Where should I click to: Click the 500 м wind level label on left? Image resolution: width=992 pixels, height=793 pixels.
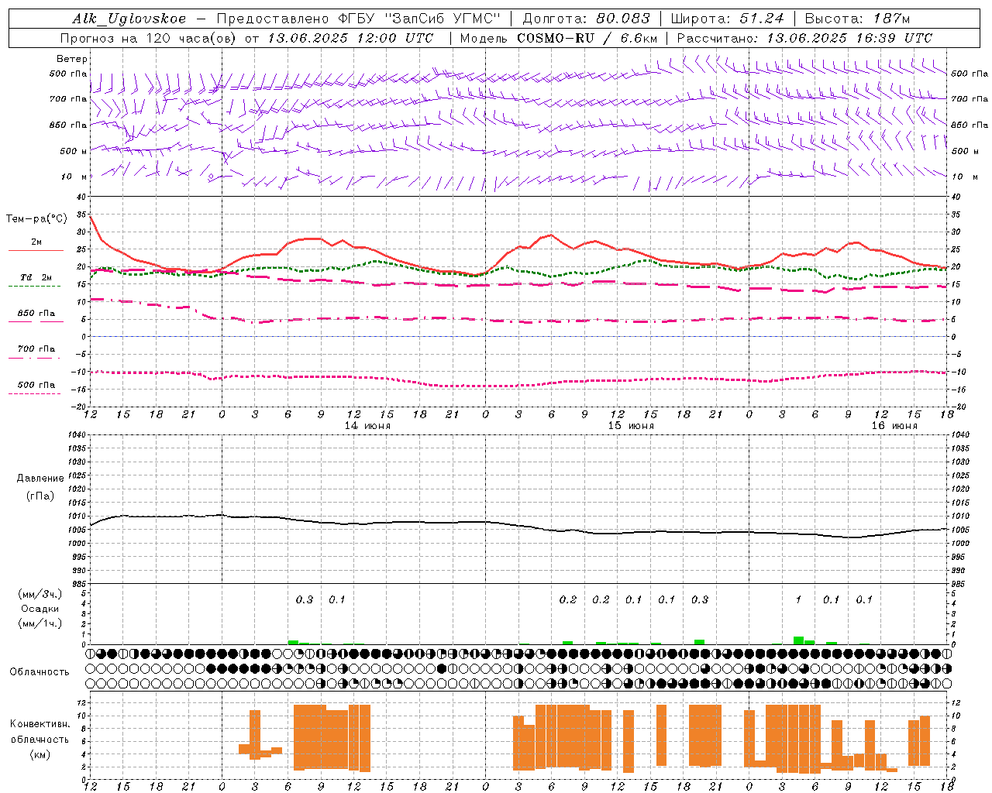coord(74,151)
